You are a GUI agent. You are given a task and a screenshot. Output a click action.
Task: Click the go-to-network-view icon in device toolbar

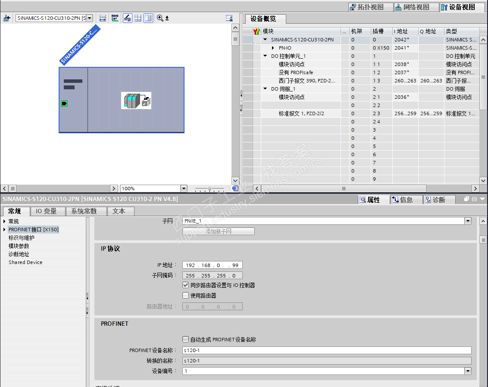[x=6, y=18]
